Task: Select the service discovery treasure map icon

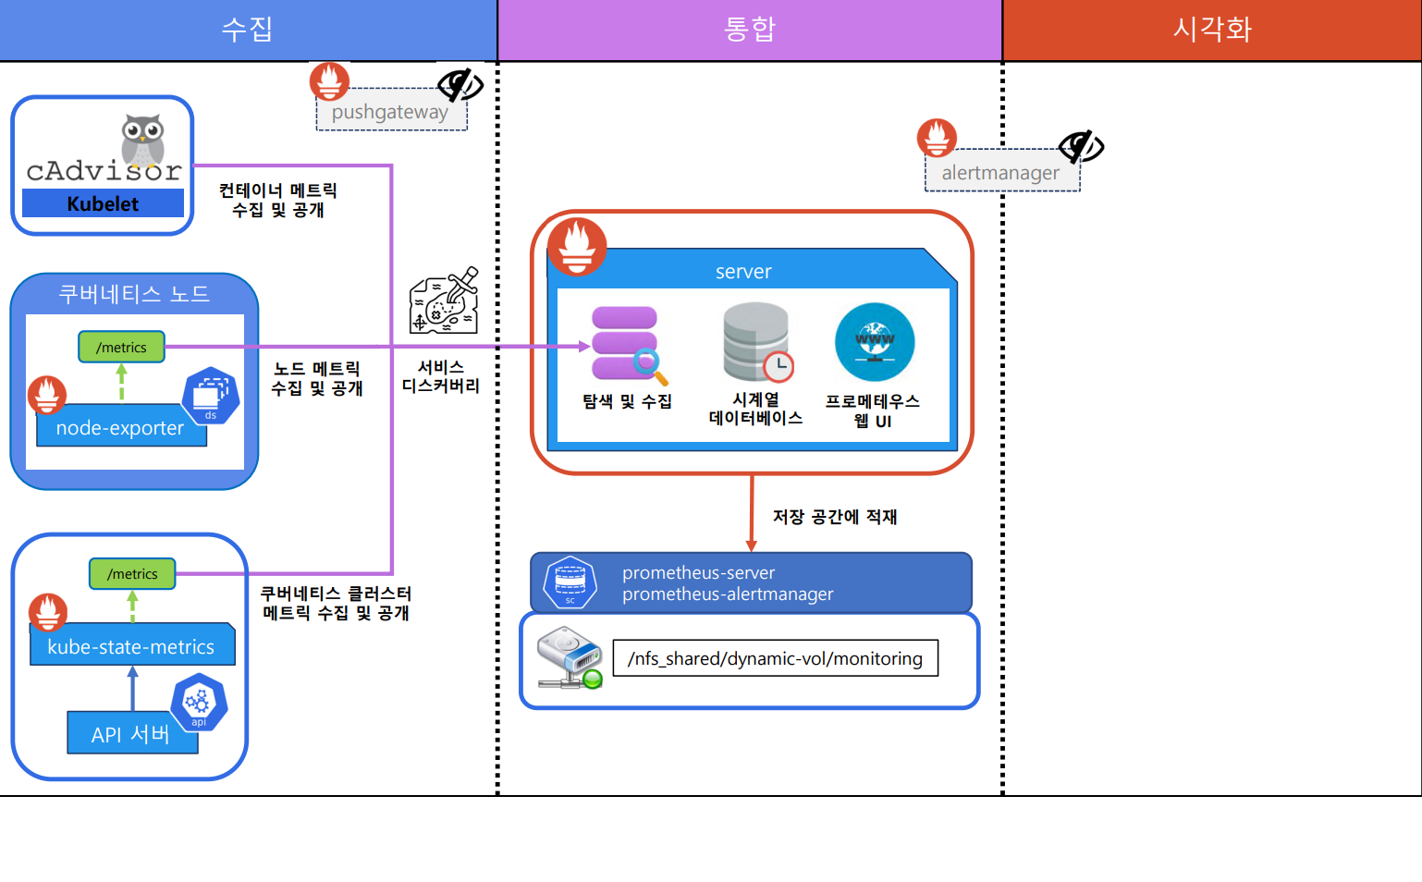Action: coord(445,300)
